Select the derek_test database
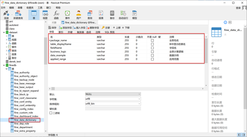The width and height of the screenshot is (247, 137). pyautogui.click(x=15, y=62)
